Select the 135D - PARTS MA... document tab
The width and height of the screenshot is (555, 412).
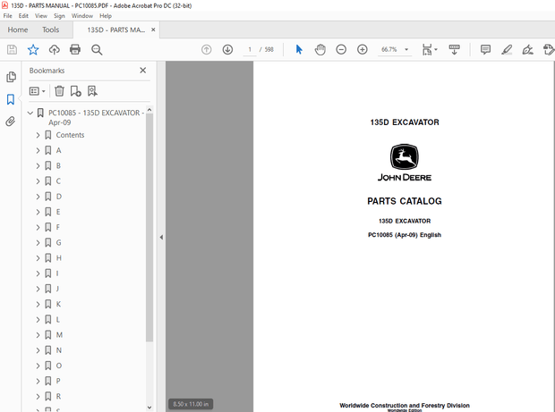click(x=116, y=30)
